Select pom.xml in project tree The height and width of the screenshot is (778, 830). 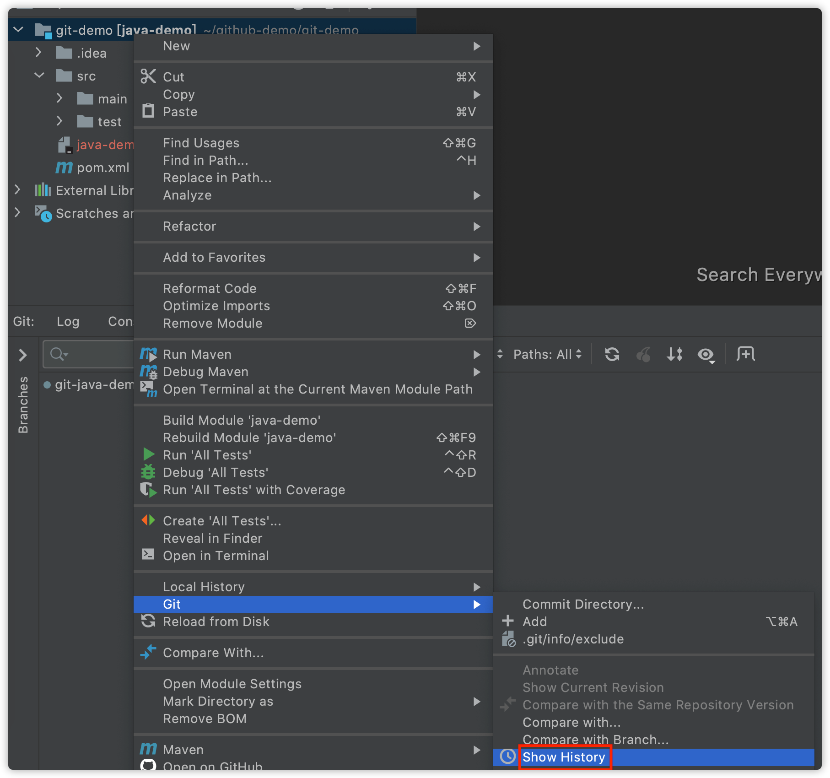tap(103, 167)
